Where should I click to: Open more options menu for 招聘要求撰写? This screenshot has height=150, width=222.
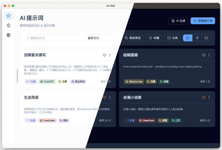(x=110, y=55)
